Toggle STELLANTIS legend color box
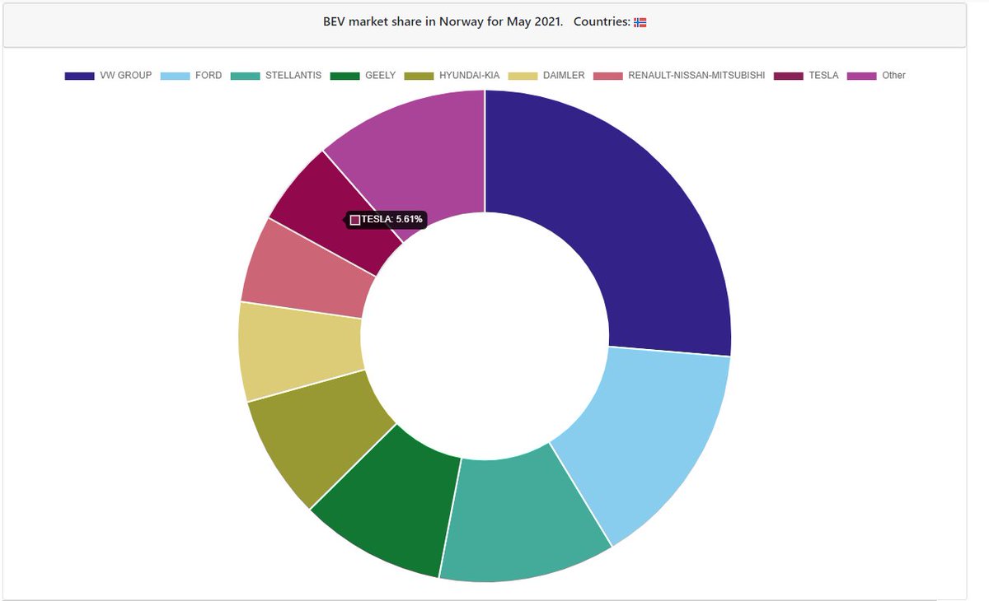 pyautogui.click(x=246, y=76)
